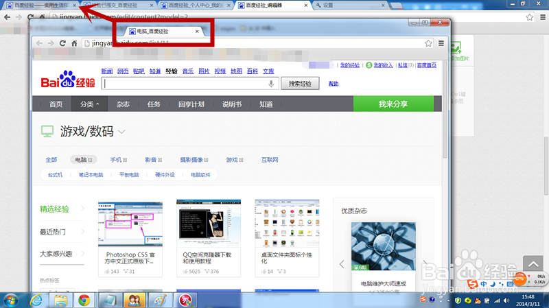Image resolution: width=549 pixels, height=308 pixels.
Task: Show previous magazine with left arrow
Action: click(x=342, y=264)
